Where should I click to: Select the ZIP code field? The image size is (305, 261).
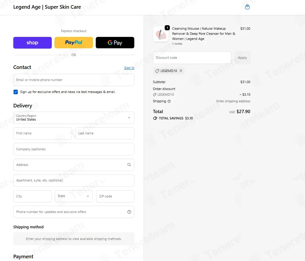(x=115, y=196)
